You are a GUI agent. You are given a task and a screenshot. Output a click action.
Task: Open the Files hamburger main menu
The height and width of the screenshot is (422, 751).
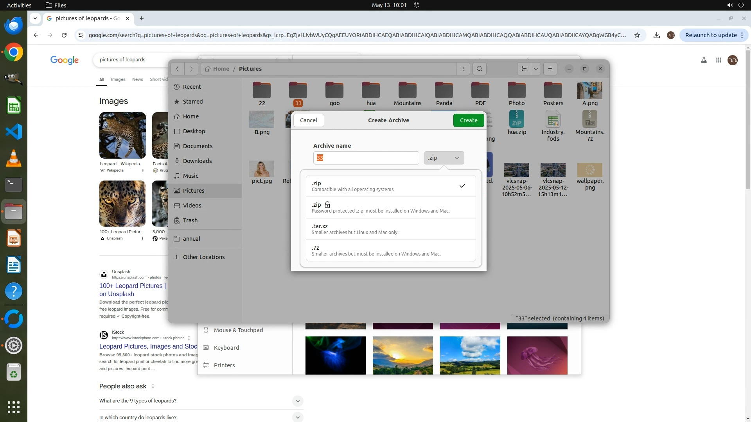[550, 69]
